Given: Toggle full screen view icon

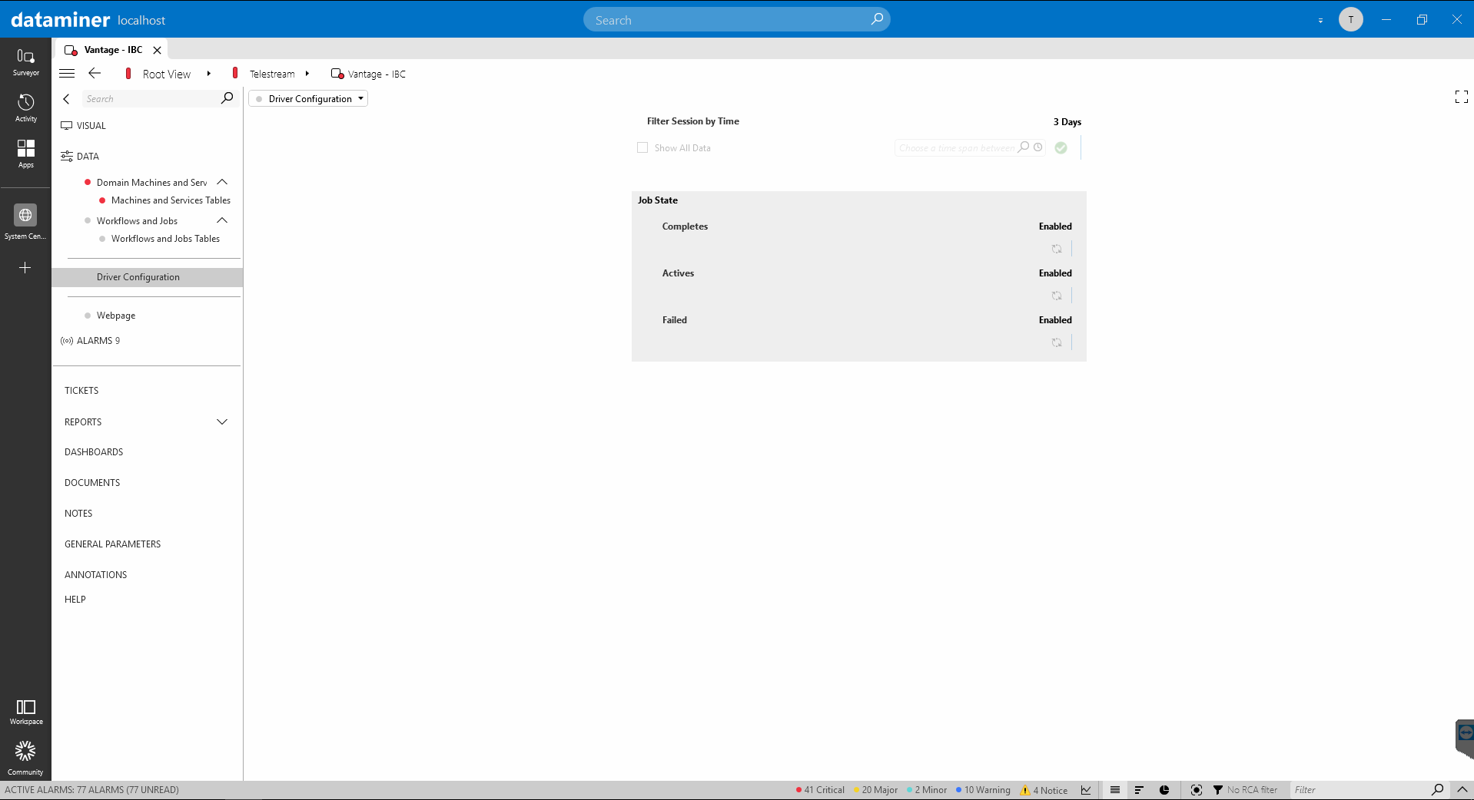Looking at the screenshot, I should click(x=1461, y=97).
